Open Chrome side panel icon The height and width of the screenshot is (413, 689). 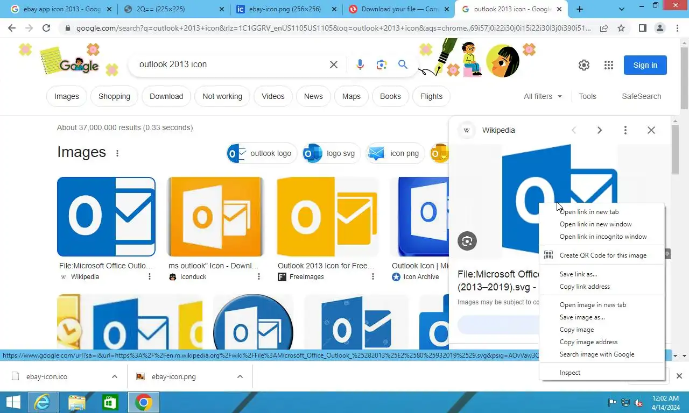642,28
